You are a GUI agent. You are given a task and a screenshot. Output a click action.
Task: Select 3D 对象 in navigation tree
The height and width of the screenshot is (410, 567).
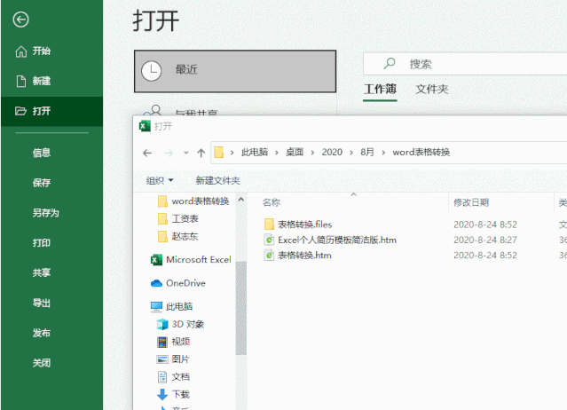coord(180,324)
